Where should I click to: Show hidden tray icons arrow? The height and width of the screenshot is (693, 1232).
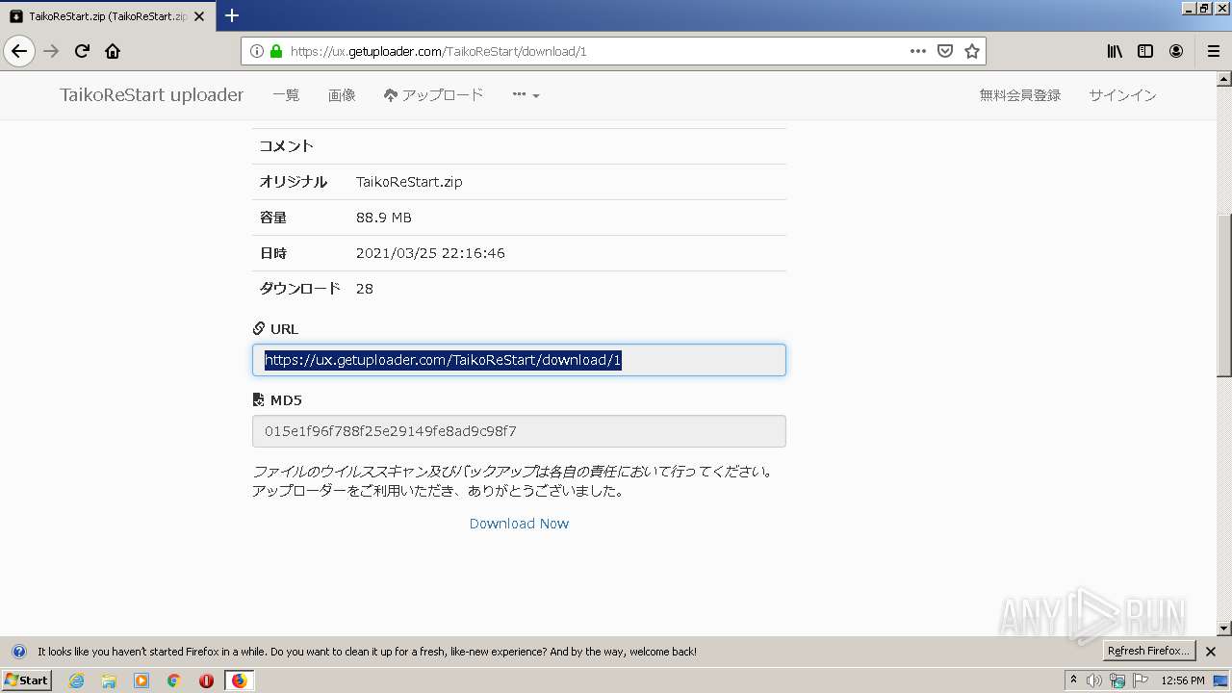1073,680
